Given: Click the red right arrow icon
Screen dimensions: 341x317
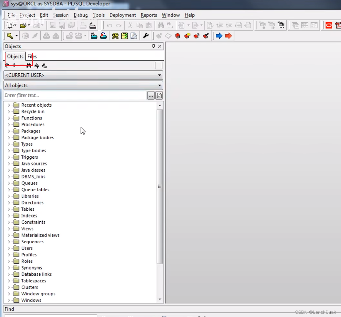Looking at the screenshot, I should pos(228,36).
